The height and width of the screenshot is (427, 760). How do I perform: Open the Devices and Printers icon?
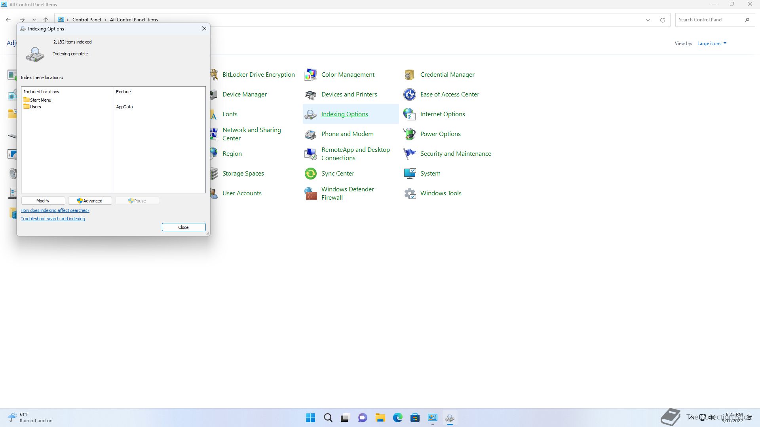pyautogui.click(x=311, y=94)
